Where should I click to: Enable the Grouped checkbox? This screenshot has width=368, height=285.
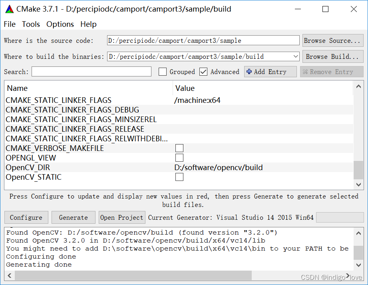163,72
